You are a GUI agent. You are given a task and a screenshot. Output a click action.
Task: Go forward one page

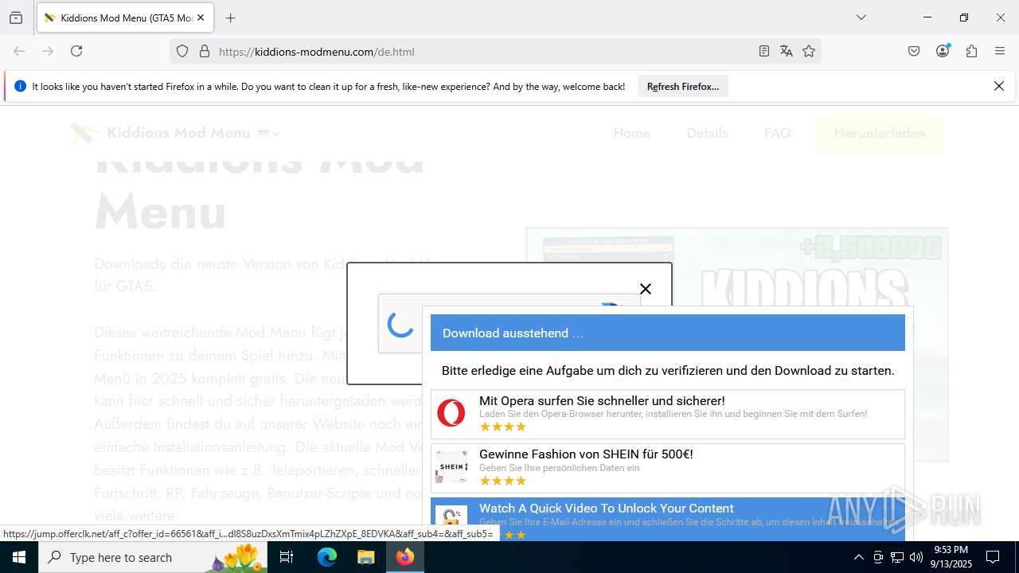pos(48,51)
